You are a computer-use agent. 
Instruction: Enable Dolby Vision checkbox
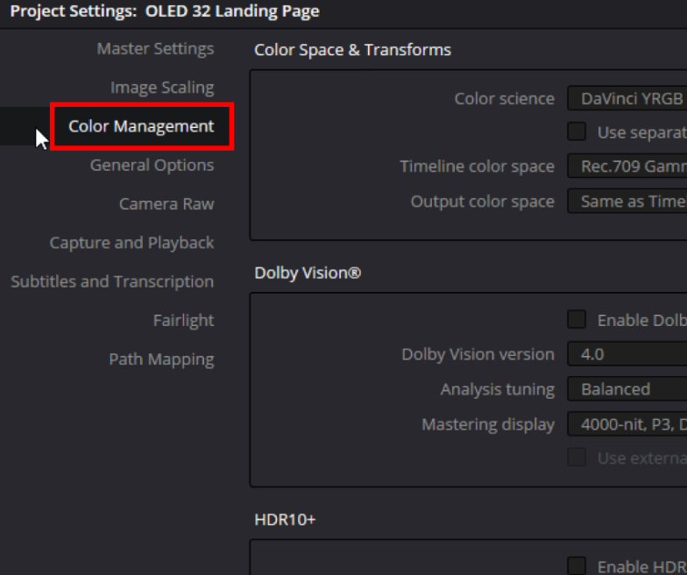pyautogui.click(x=577, y=320)
